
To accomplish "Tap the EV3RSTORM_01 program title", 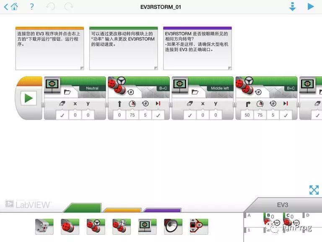I will click(x=161, y=7).
